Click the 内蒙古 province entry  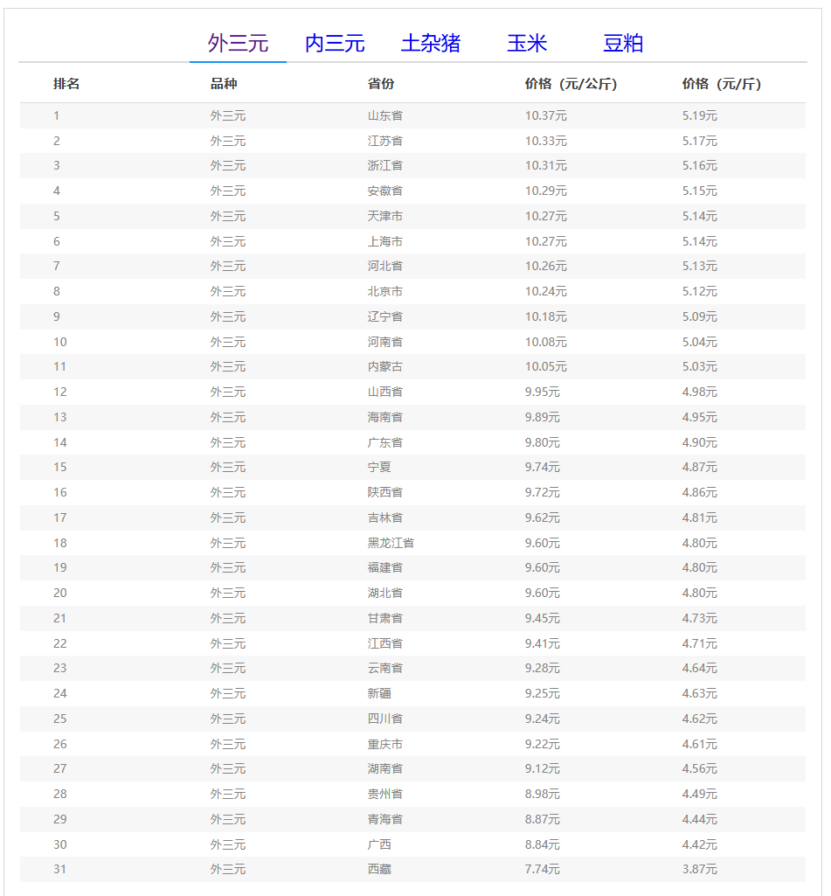click(385, 366)
